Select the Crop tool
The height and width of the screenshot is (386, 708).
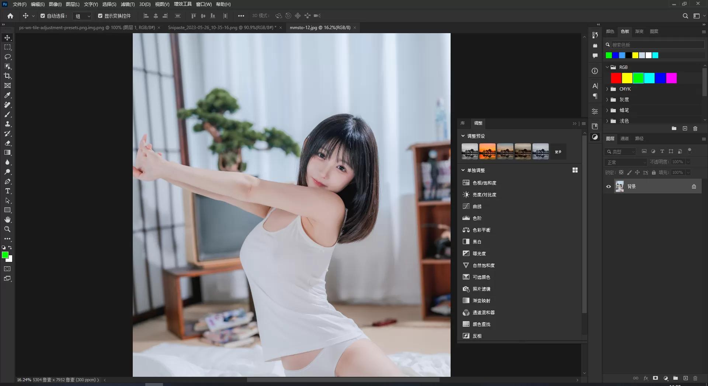[x=7, y=76]
